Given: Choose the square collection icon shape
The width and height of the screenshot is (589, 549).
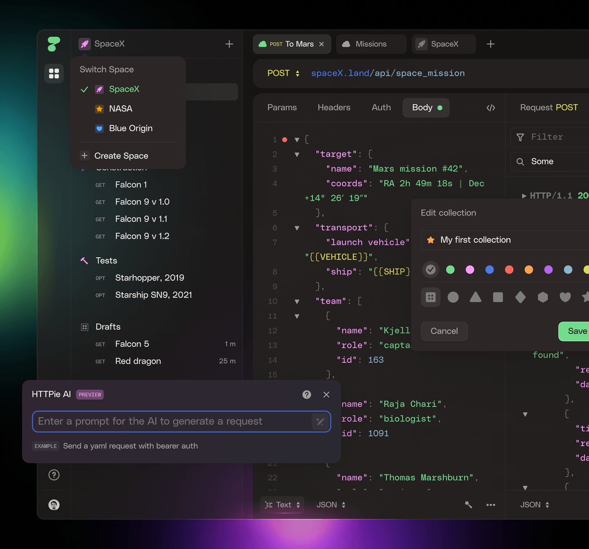Looking at the screenshot, I should [498, 297].
